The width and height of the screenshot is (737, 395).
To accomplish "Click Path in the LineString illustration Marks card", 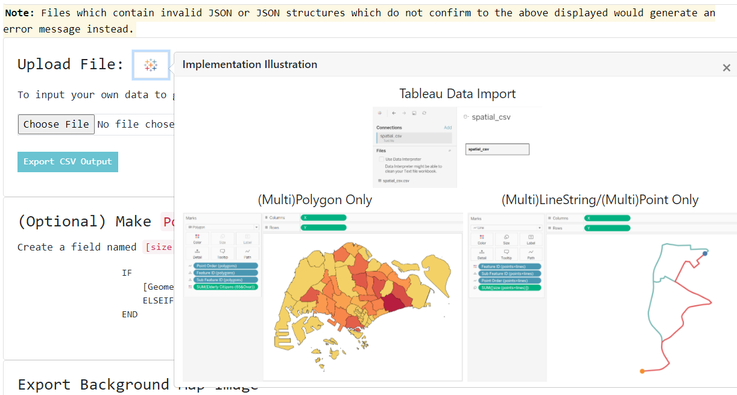I will coord(531,254).
